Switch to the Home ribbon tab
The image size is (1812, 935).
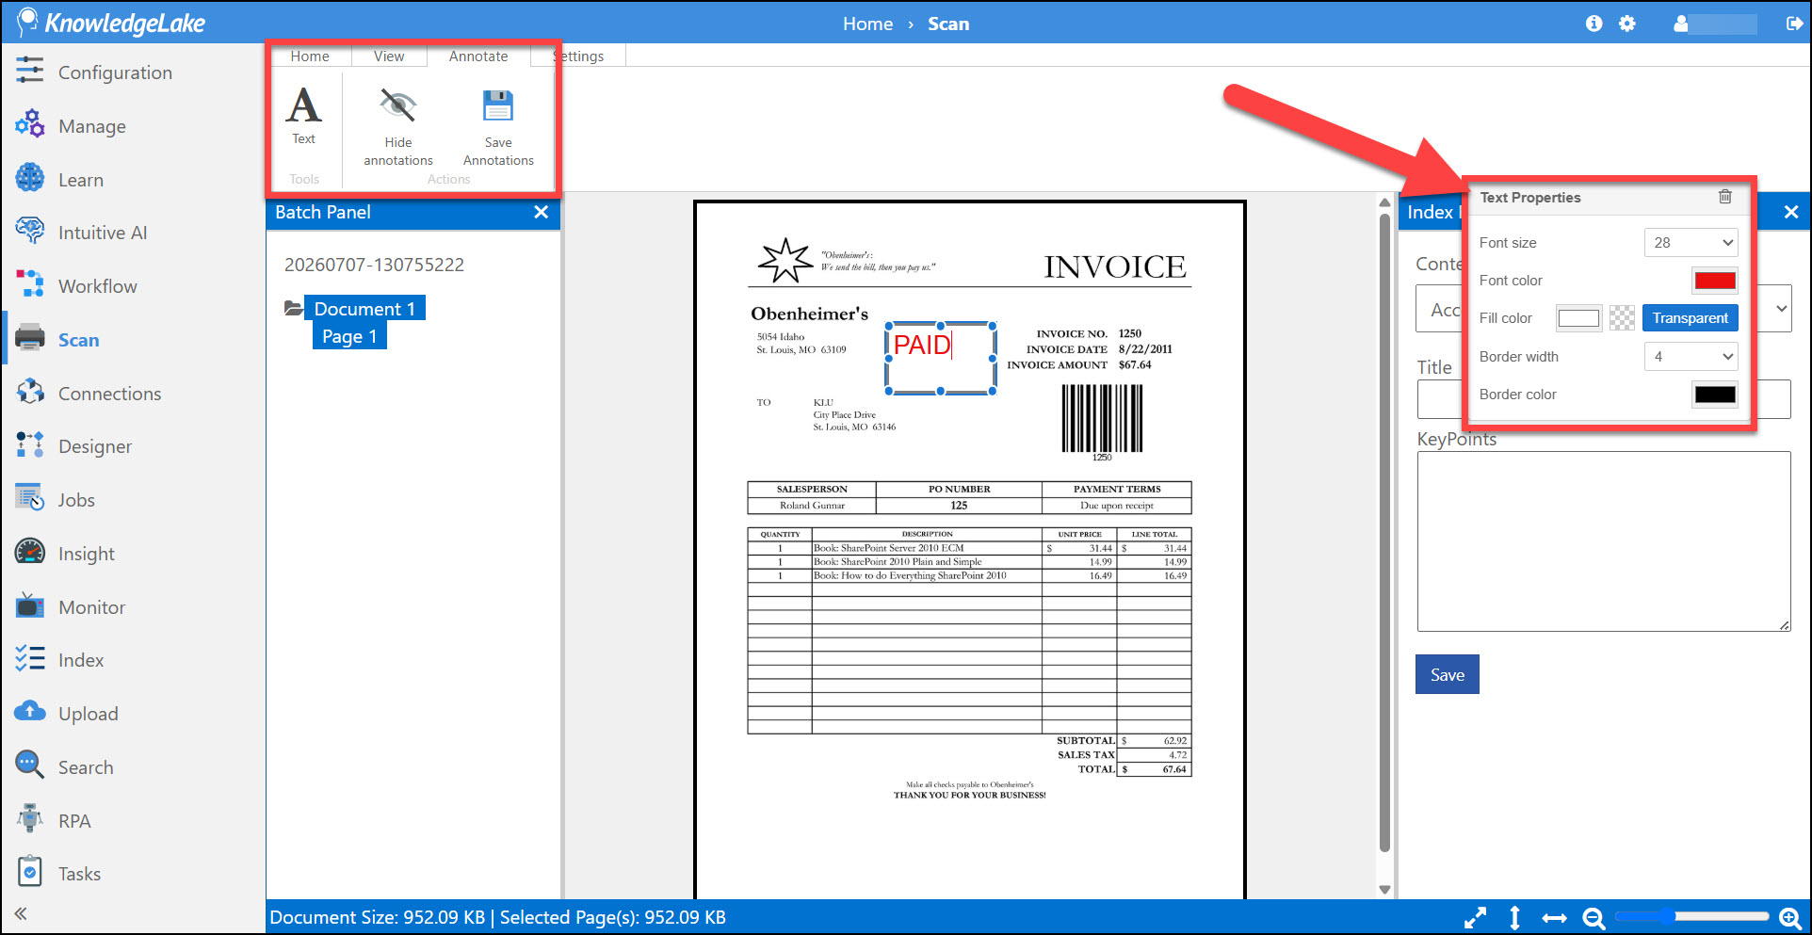[310, 56]
